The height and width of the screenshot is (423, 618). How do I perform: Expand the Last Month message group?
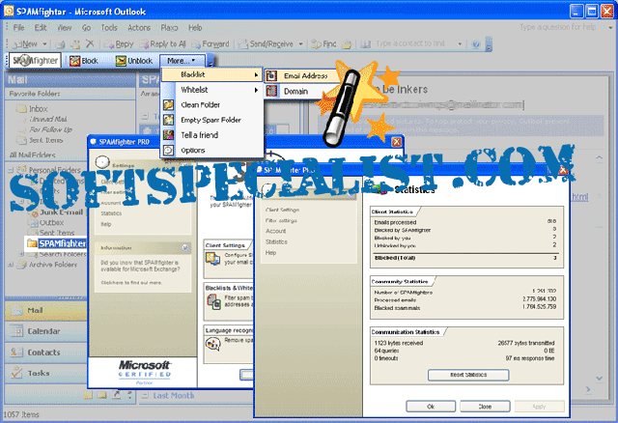(x=175, y=395)
